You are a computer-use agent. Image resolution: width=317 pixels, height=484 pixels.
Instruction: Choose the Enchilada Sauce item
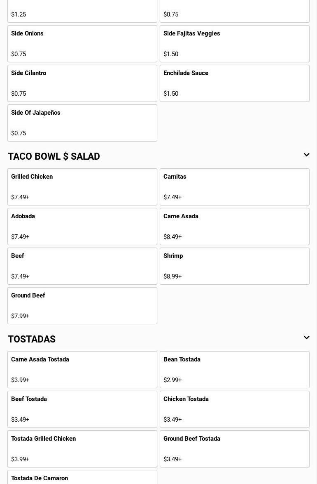(235, 83)
